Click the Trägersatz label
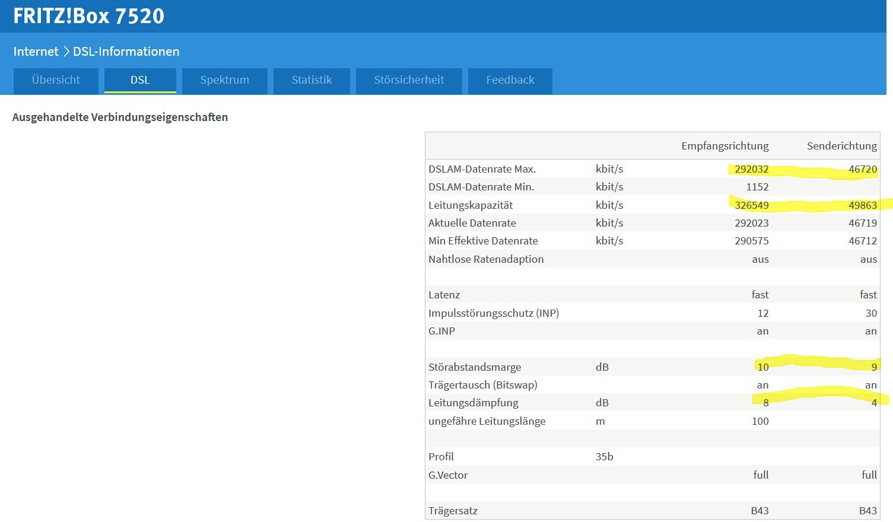893x522 pixels. pos(453,511)
